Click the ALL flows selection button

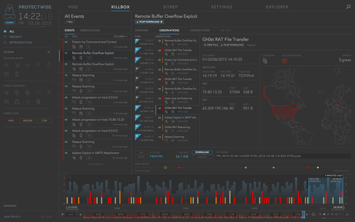(141, 152)
